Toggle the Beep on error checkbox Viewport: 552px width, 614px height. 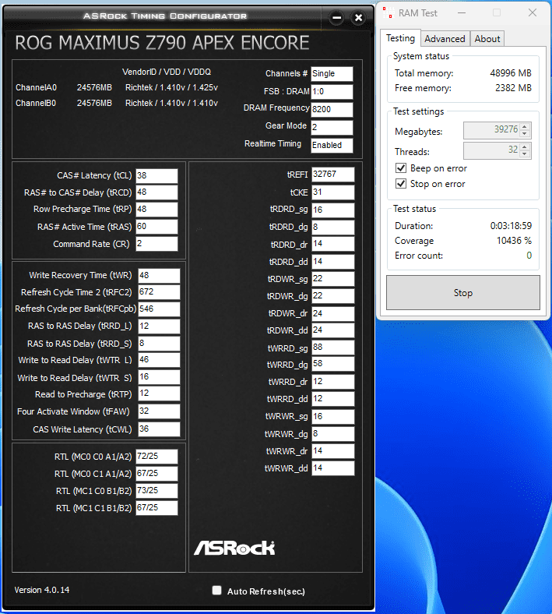[x=401, y=168]
